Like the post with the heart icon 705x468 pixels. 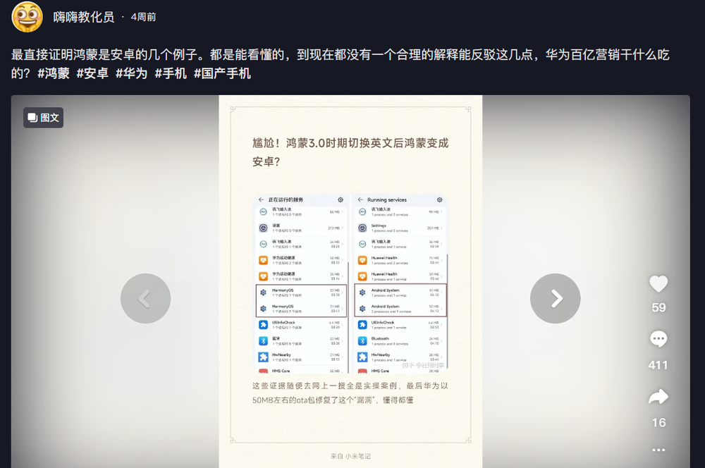click(658, 283)
